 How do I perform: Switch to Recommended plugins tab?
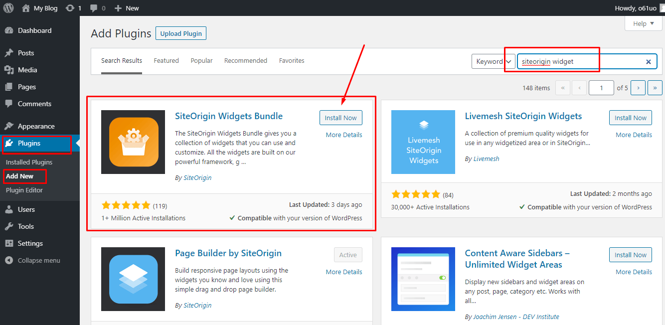tap(246, 61)
